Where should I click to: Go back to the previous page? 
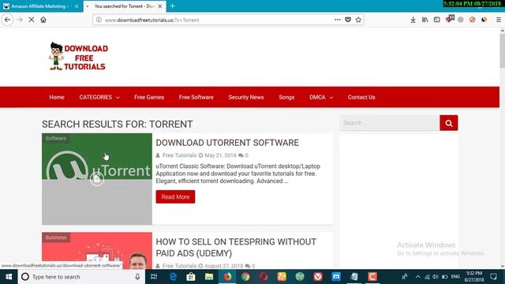tap(7, 20)
